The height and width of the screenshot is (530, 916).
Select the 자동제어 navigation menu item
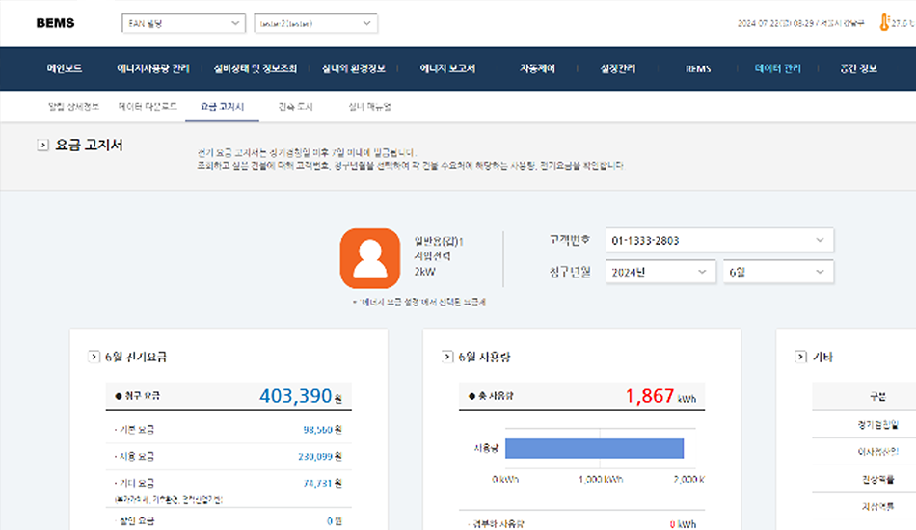(x=537, y=69)
